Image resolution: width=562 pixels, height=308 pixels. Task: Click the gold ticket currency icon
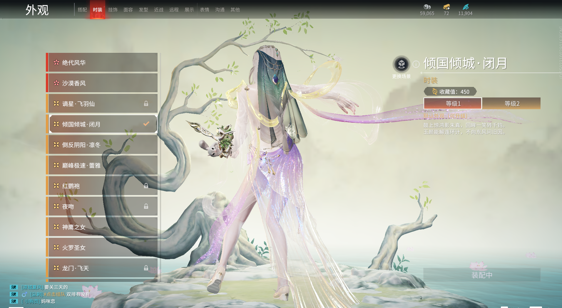pos(446,7)
